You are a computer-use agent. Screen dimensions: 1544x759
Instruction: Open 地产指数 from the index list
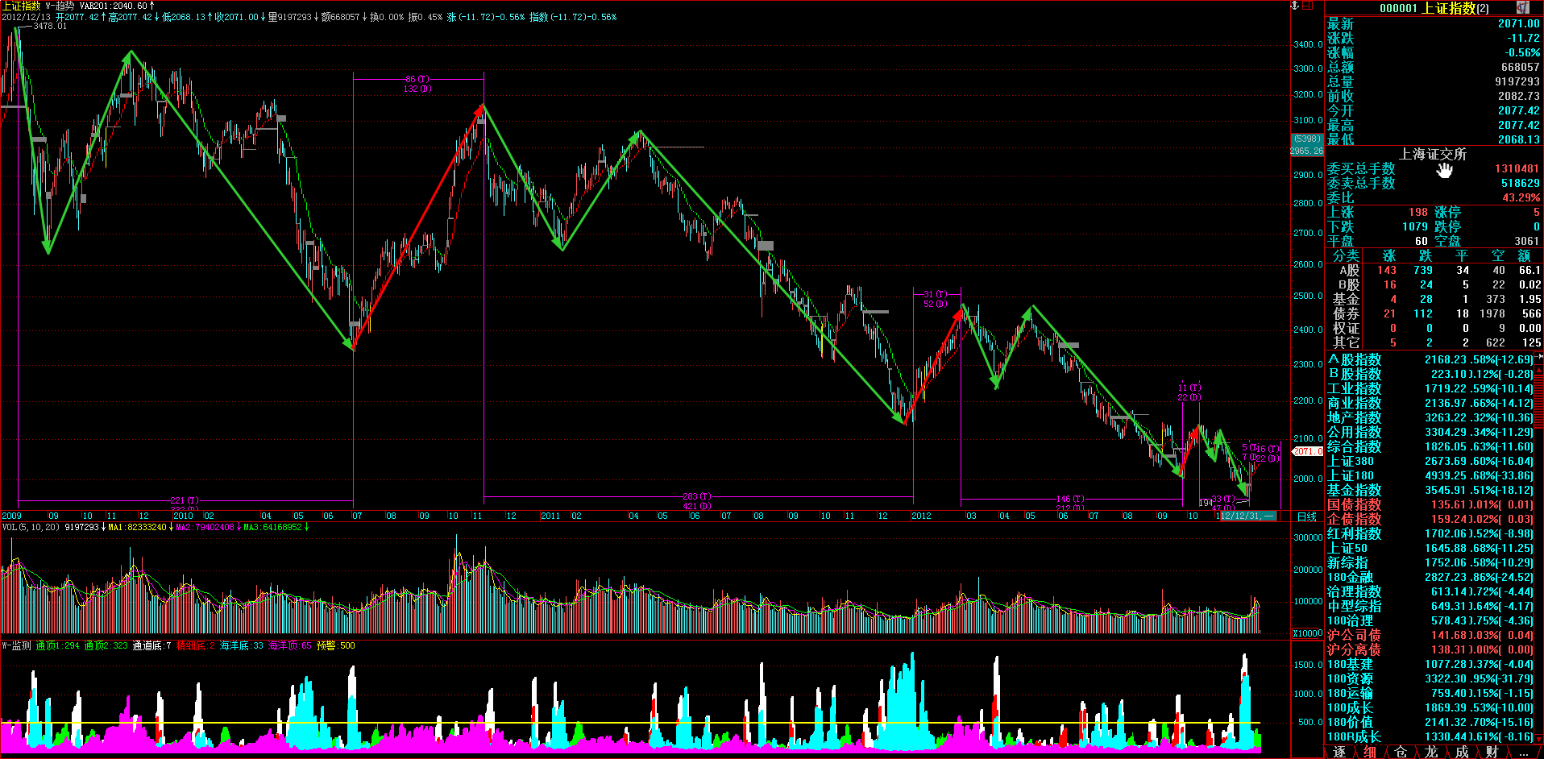(1354, 417)
